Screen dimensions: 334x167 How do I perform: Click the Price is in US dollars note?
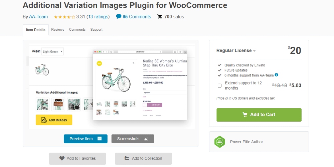(x=245, y=98)
